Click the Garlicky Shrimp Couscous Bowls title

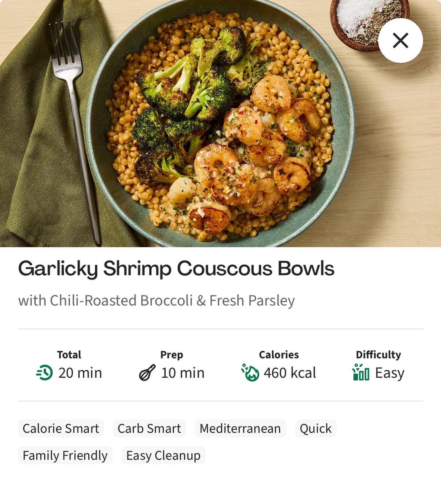point(176,269)
